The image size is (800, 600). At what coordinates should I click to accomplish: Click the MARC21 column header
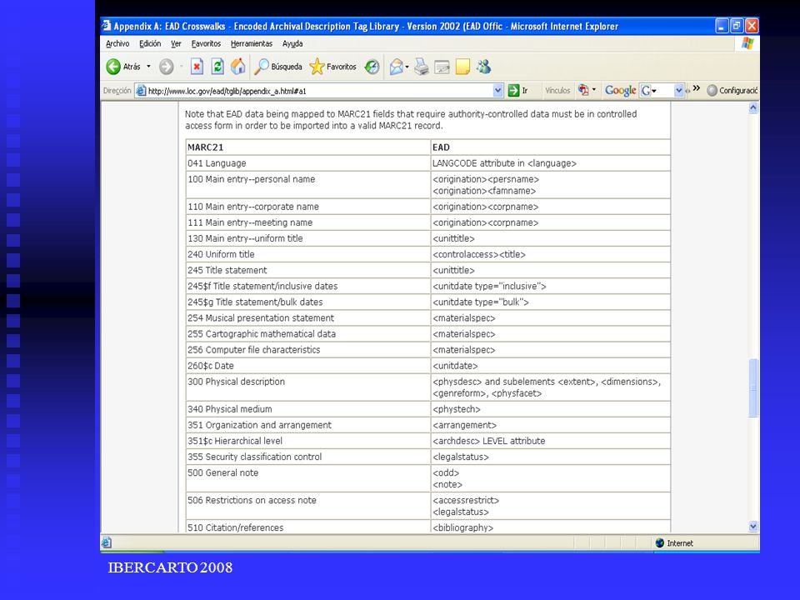[308, 147]
